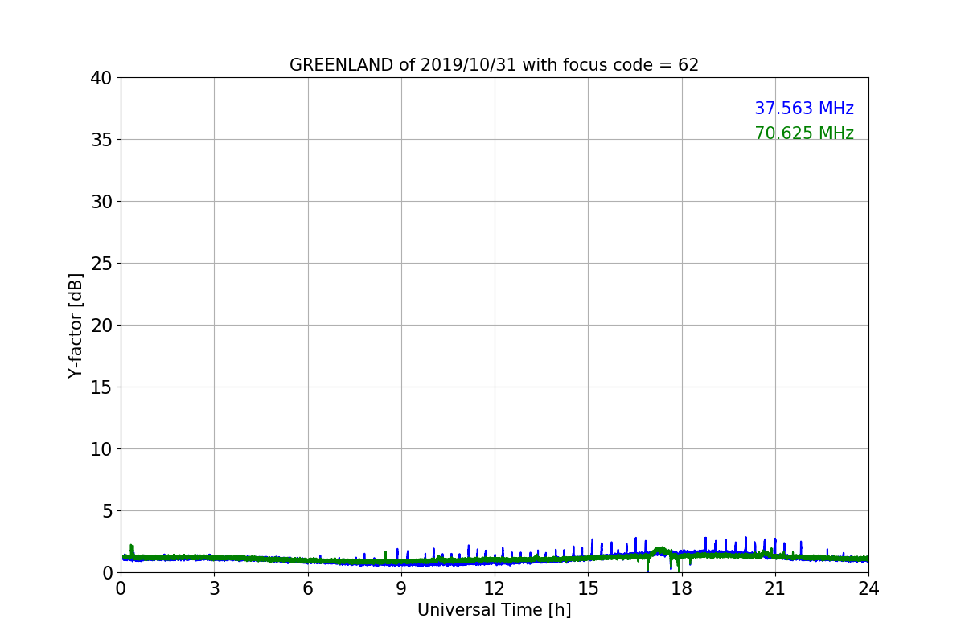Click y-axis tick label 30
965x643 pixels.
101,202
